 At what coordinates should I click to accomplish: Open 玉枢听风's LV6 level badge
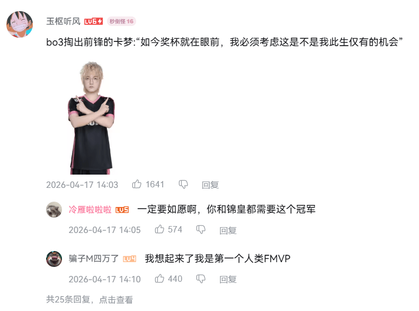pos(94,21)
